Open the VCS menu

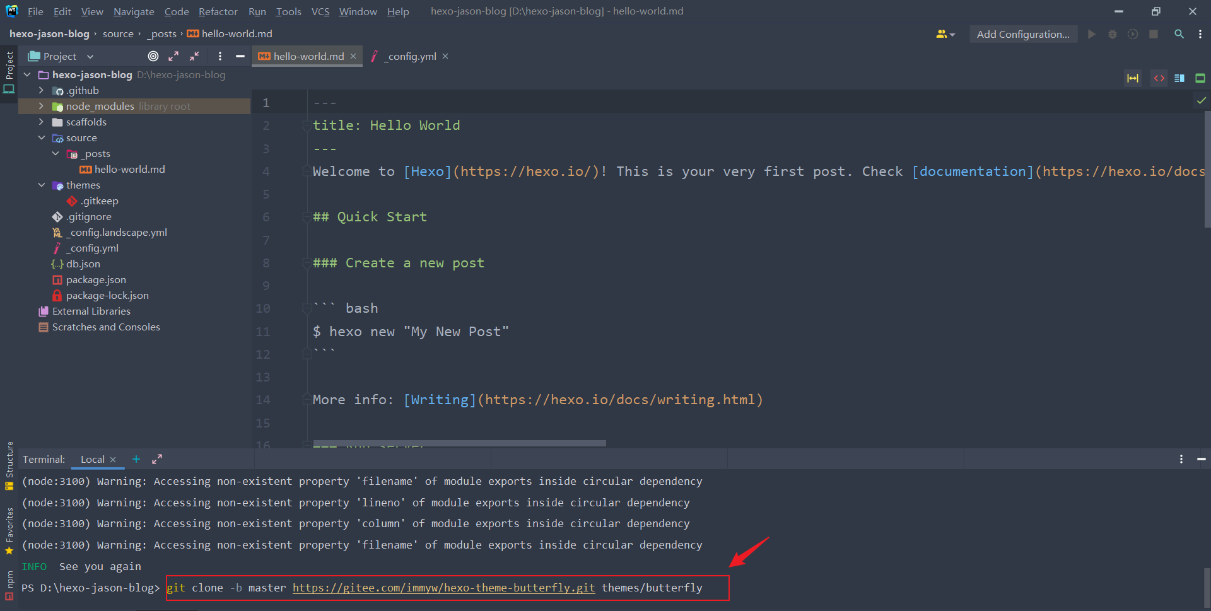pos(320,11)
